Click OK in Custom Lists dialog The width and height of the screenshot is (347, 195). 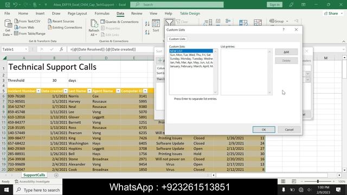click(x=264, y=129)
